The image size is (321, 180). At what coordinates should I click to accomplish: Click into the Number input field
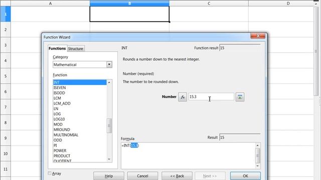tap(211, 96)
